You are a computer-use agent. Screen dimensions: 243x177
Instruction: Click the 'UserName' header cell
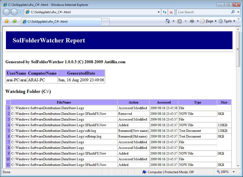[x=16, y=73]
